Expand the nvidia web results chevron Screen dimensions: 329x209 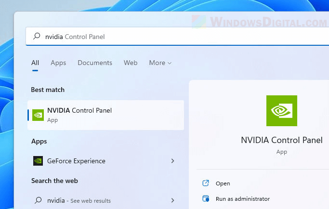tap(172, 200)
